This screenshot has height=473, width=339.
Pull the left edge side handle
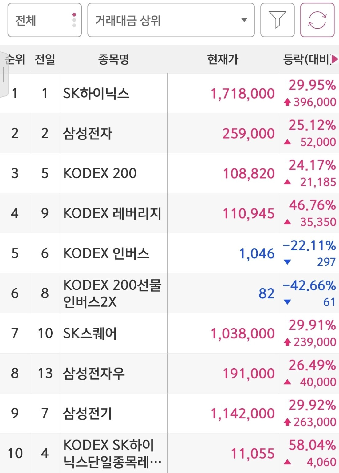pyautogui.click(x=4, y=75)
